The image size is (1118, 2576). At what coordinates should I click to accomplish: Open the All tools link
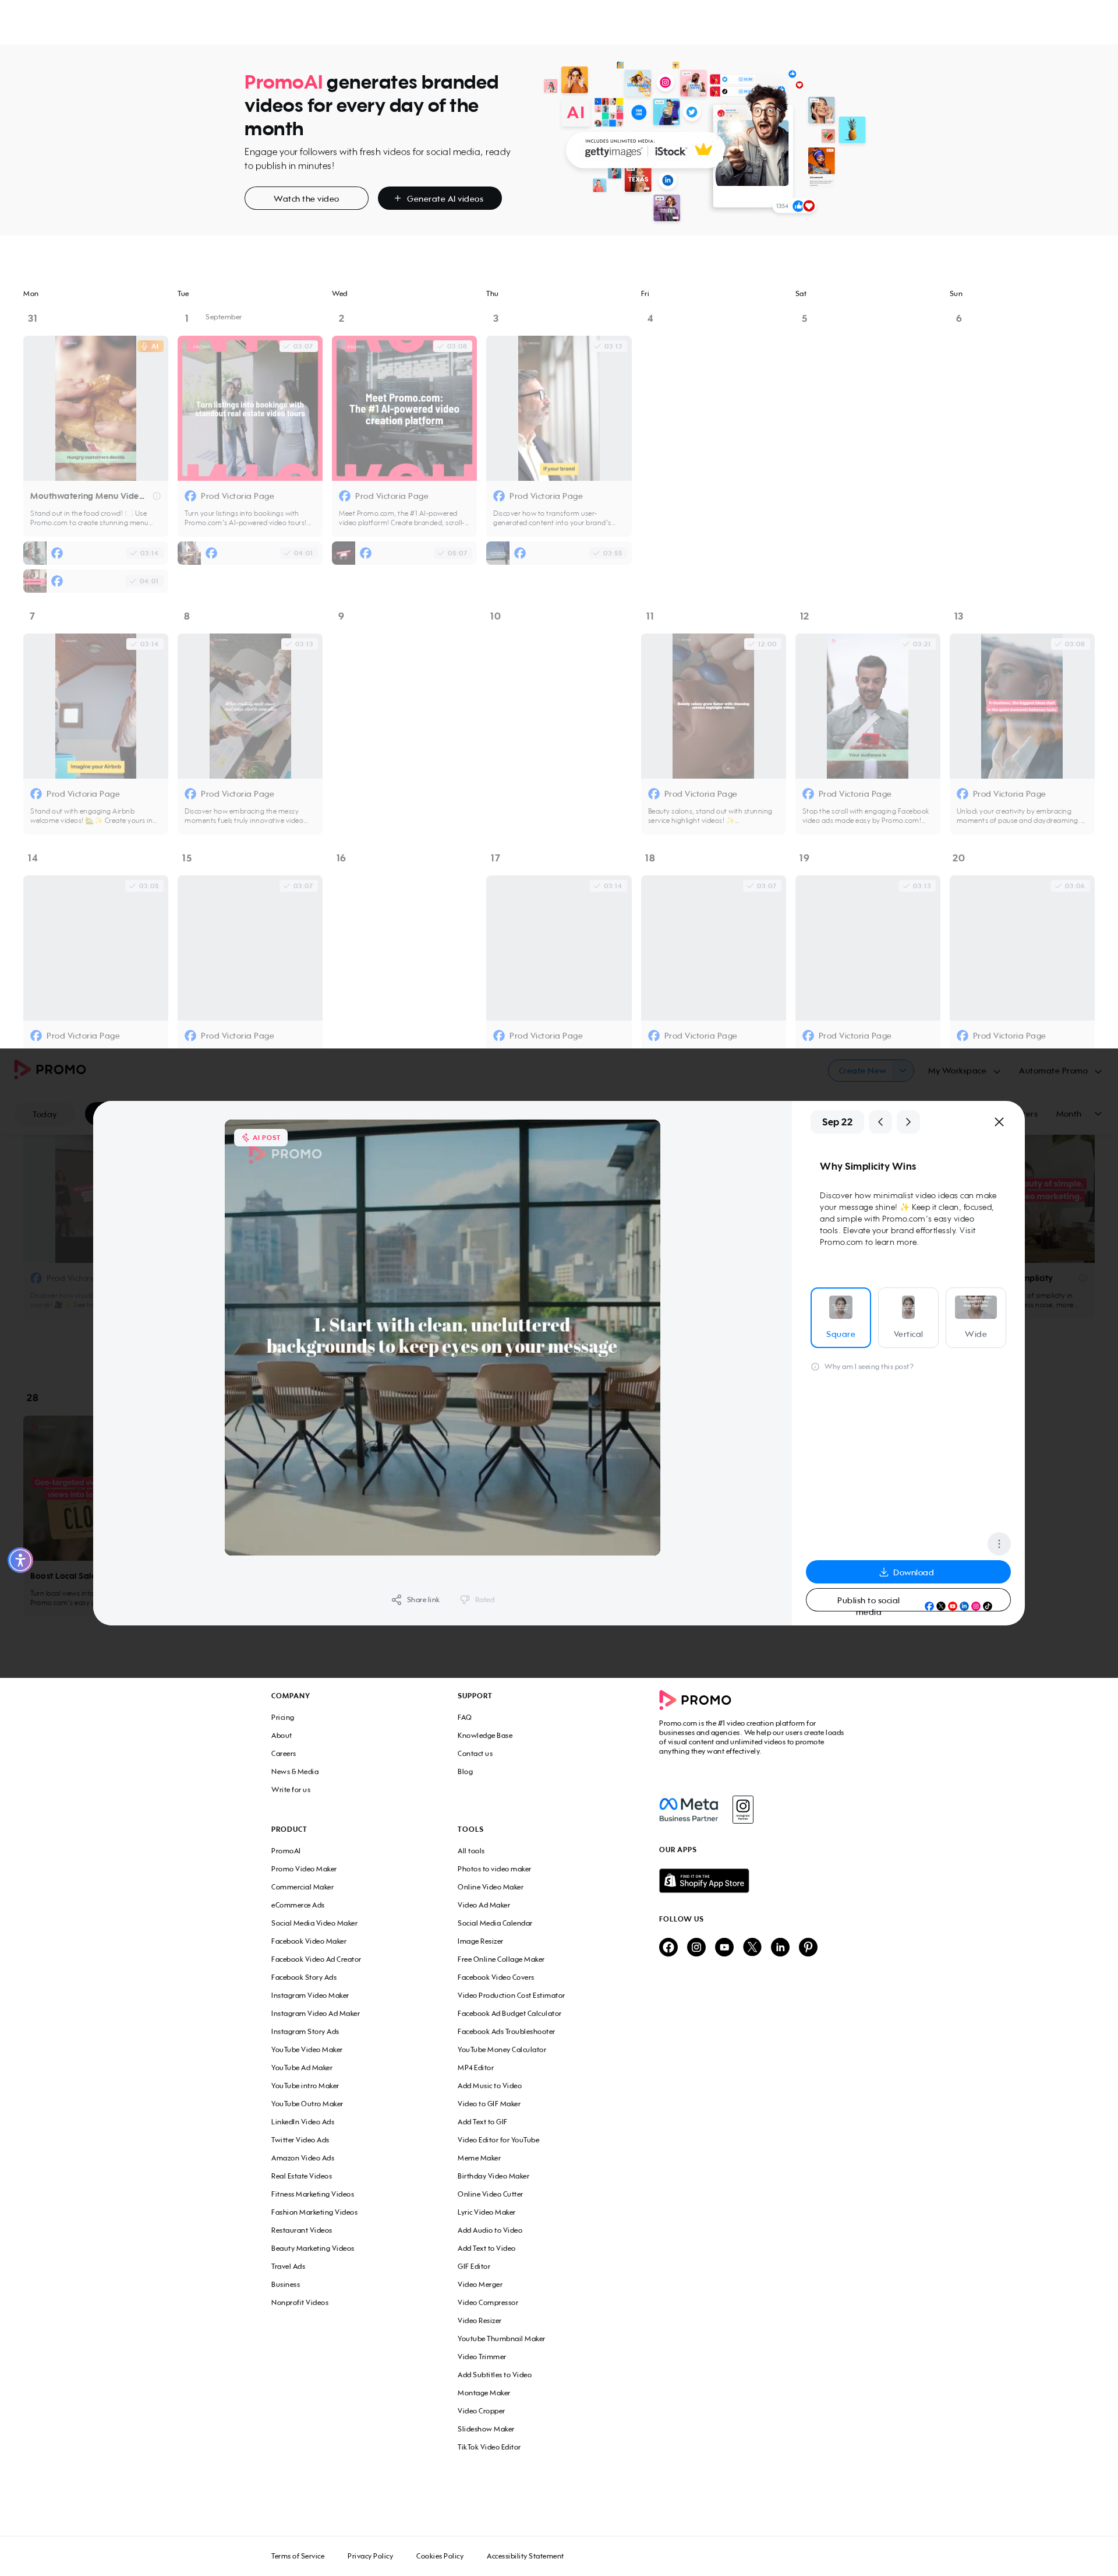[470, 1851]
